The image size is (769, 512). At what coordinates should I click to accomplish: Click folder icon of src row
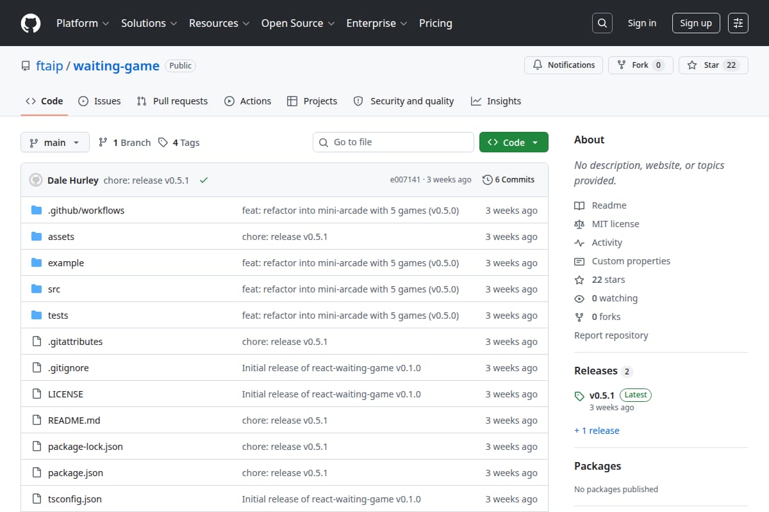click(37, 289)
